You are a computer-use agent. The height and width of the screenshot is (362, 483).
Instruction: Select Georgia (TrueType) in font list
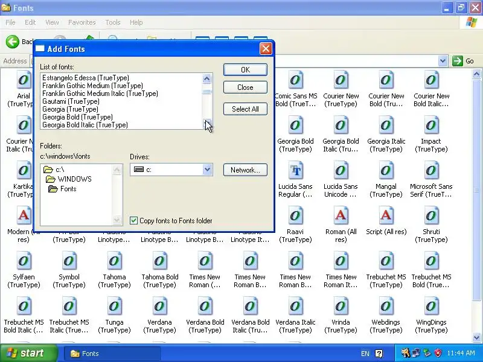click(x=70, y=109)
